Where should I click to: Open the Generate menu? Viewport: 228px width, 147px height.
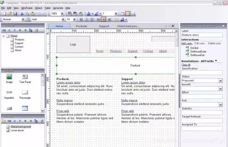point(58,8)
